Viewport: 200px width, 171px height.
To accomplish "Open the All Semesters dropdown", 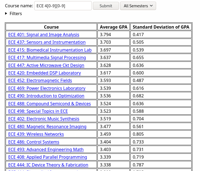I will click(x=138, y=6).
